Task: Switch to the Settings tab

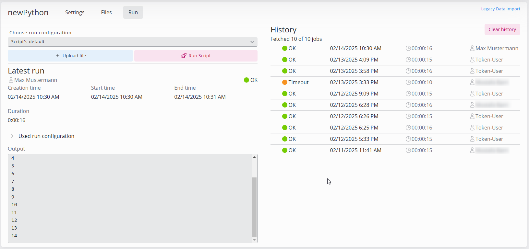Action: point(75,12)
